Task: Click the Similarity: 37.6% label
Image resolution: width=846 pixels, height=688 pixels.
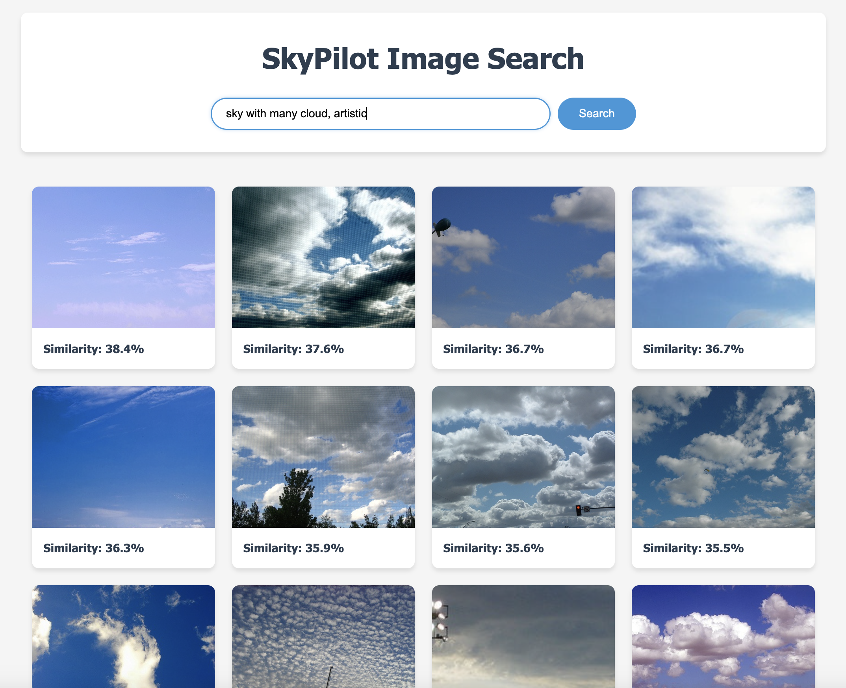Action: tap(293, 349)
